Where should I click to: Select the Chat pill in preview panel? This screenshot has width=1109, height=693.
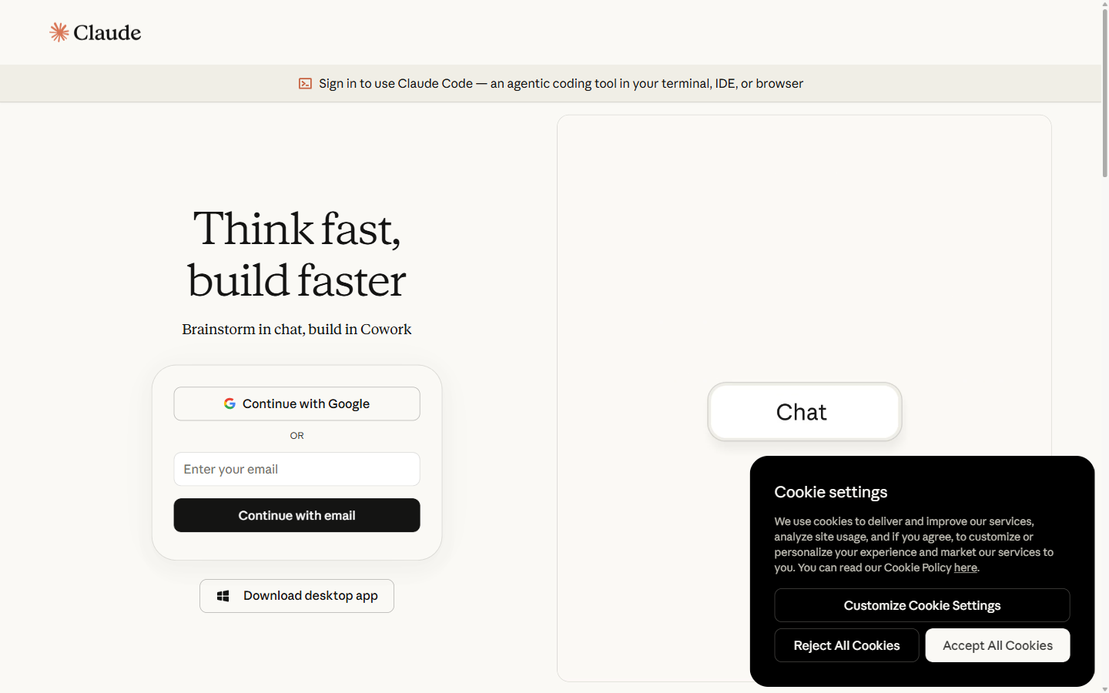coord(804,412)
